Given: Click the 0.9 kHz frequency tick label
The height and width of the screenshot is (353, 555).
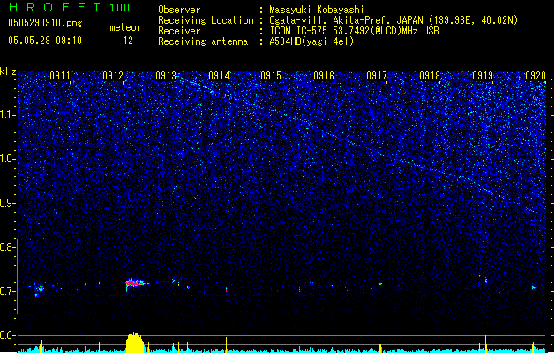Looking at the screenshot, I should (7, 203).
